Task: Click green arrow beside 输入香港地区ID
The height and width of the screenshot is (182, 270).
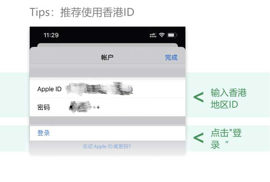Action: 198,97
